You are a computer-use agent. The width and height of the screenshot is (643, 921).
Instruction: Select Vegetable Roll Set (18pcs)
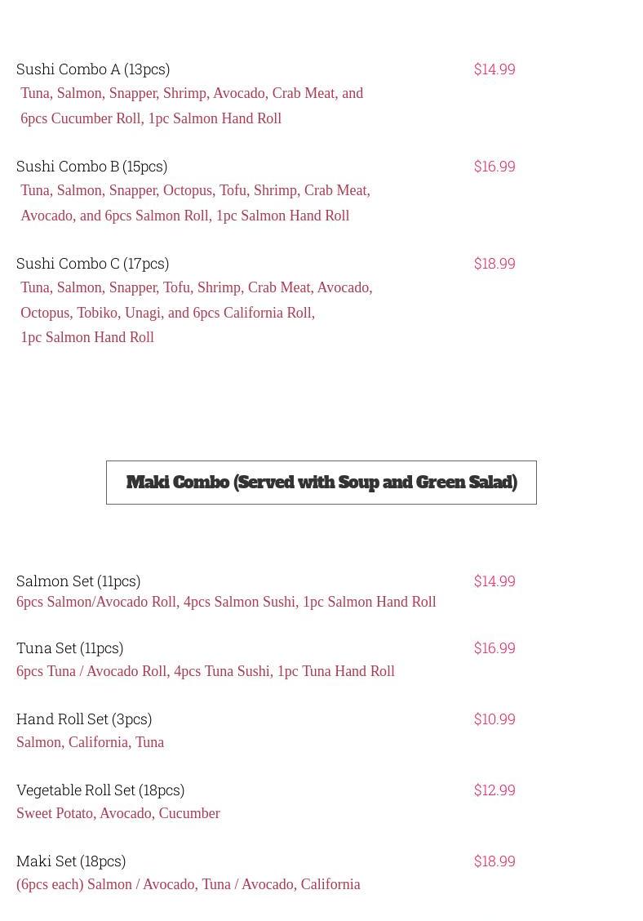100,790
